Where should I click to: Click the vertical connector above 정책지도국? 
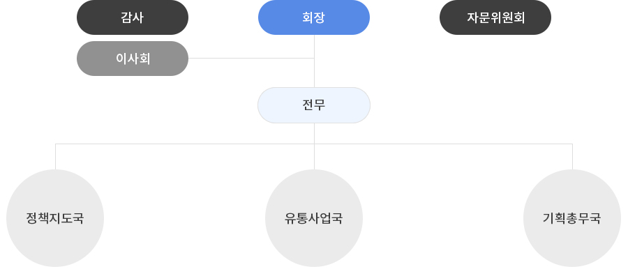(x=55, y=157)
